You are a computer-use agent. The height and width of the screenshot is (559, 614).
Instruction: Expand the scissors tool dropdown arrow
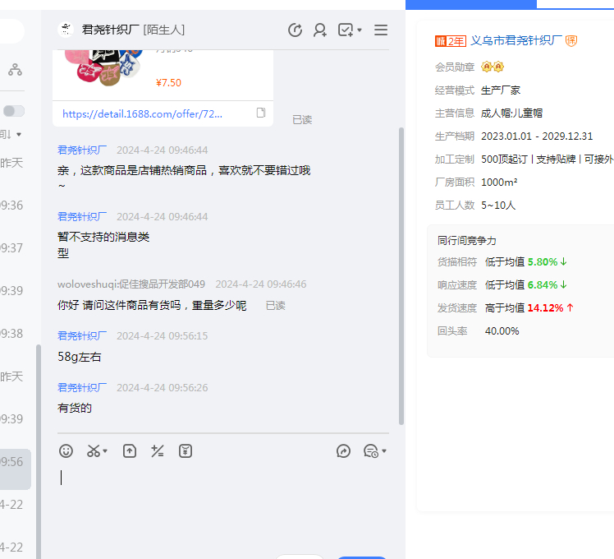[106, 451]
